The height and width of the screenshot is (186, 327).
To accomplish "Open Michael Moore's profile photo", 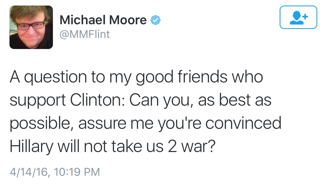I will pos(31,27).
